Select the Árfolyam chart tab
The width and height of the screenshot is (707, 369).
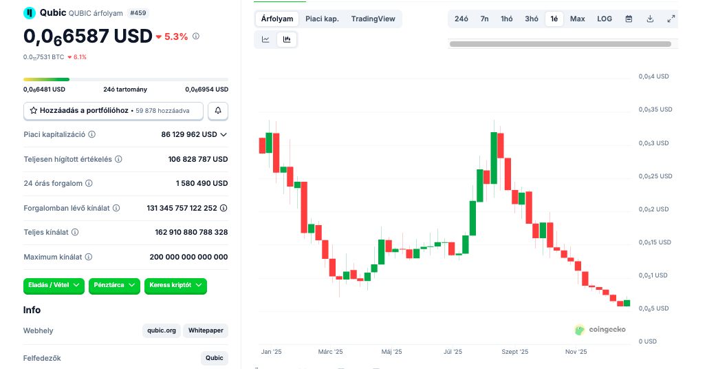[277, 19]
